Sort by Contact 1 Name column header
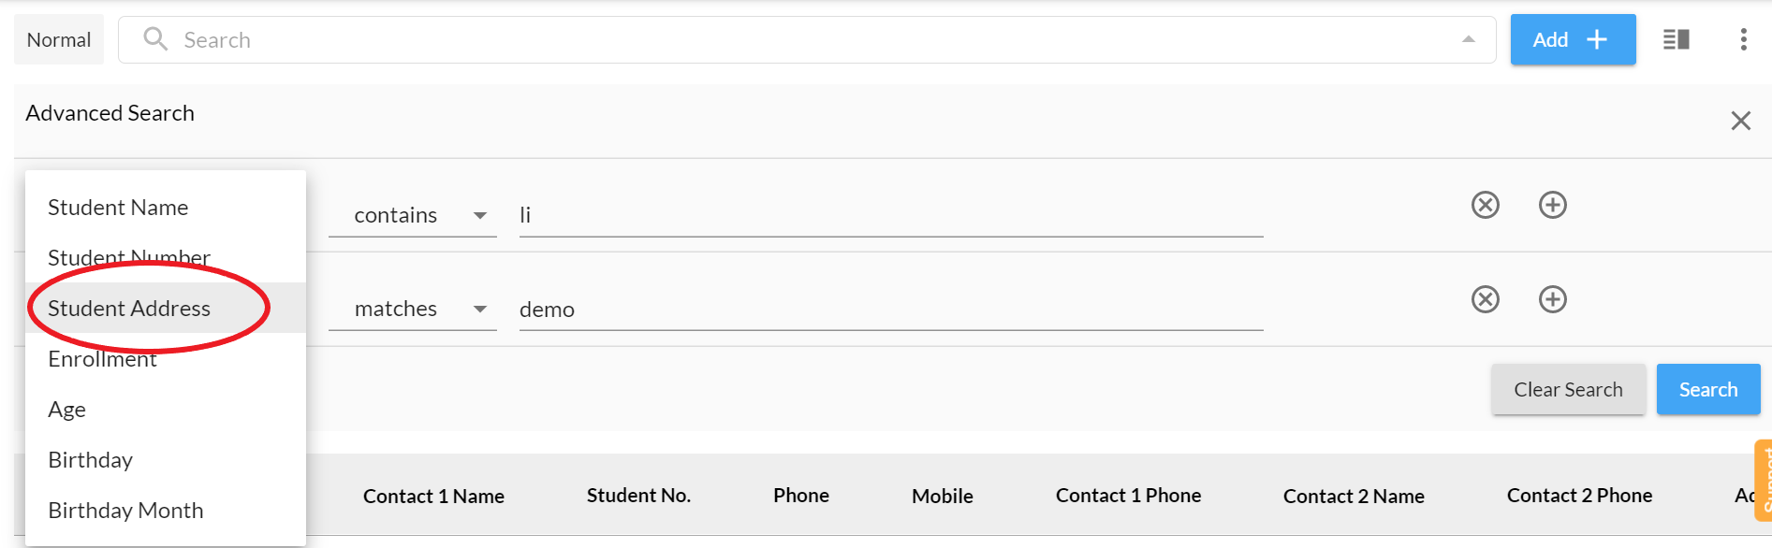Viewport: 1772px width, 548px height. (x=433, y=496)
